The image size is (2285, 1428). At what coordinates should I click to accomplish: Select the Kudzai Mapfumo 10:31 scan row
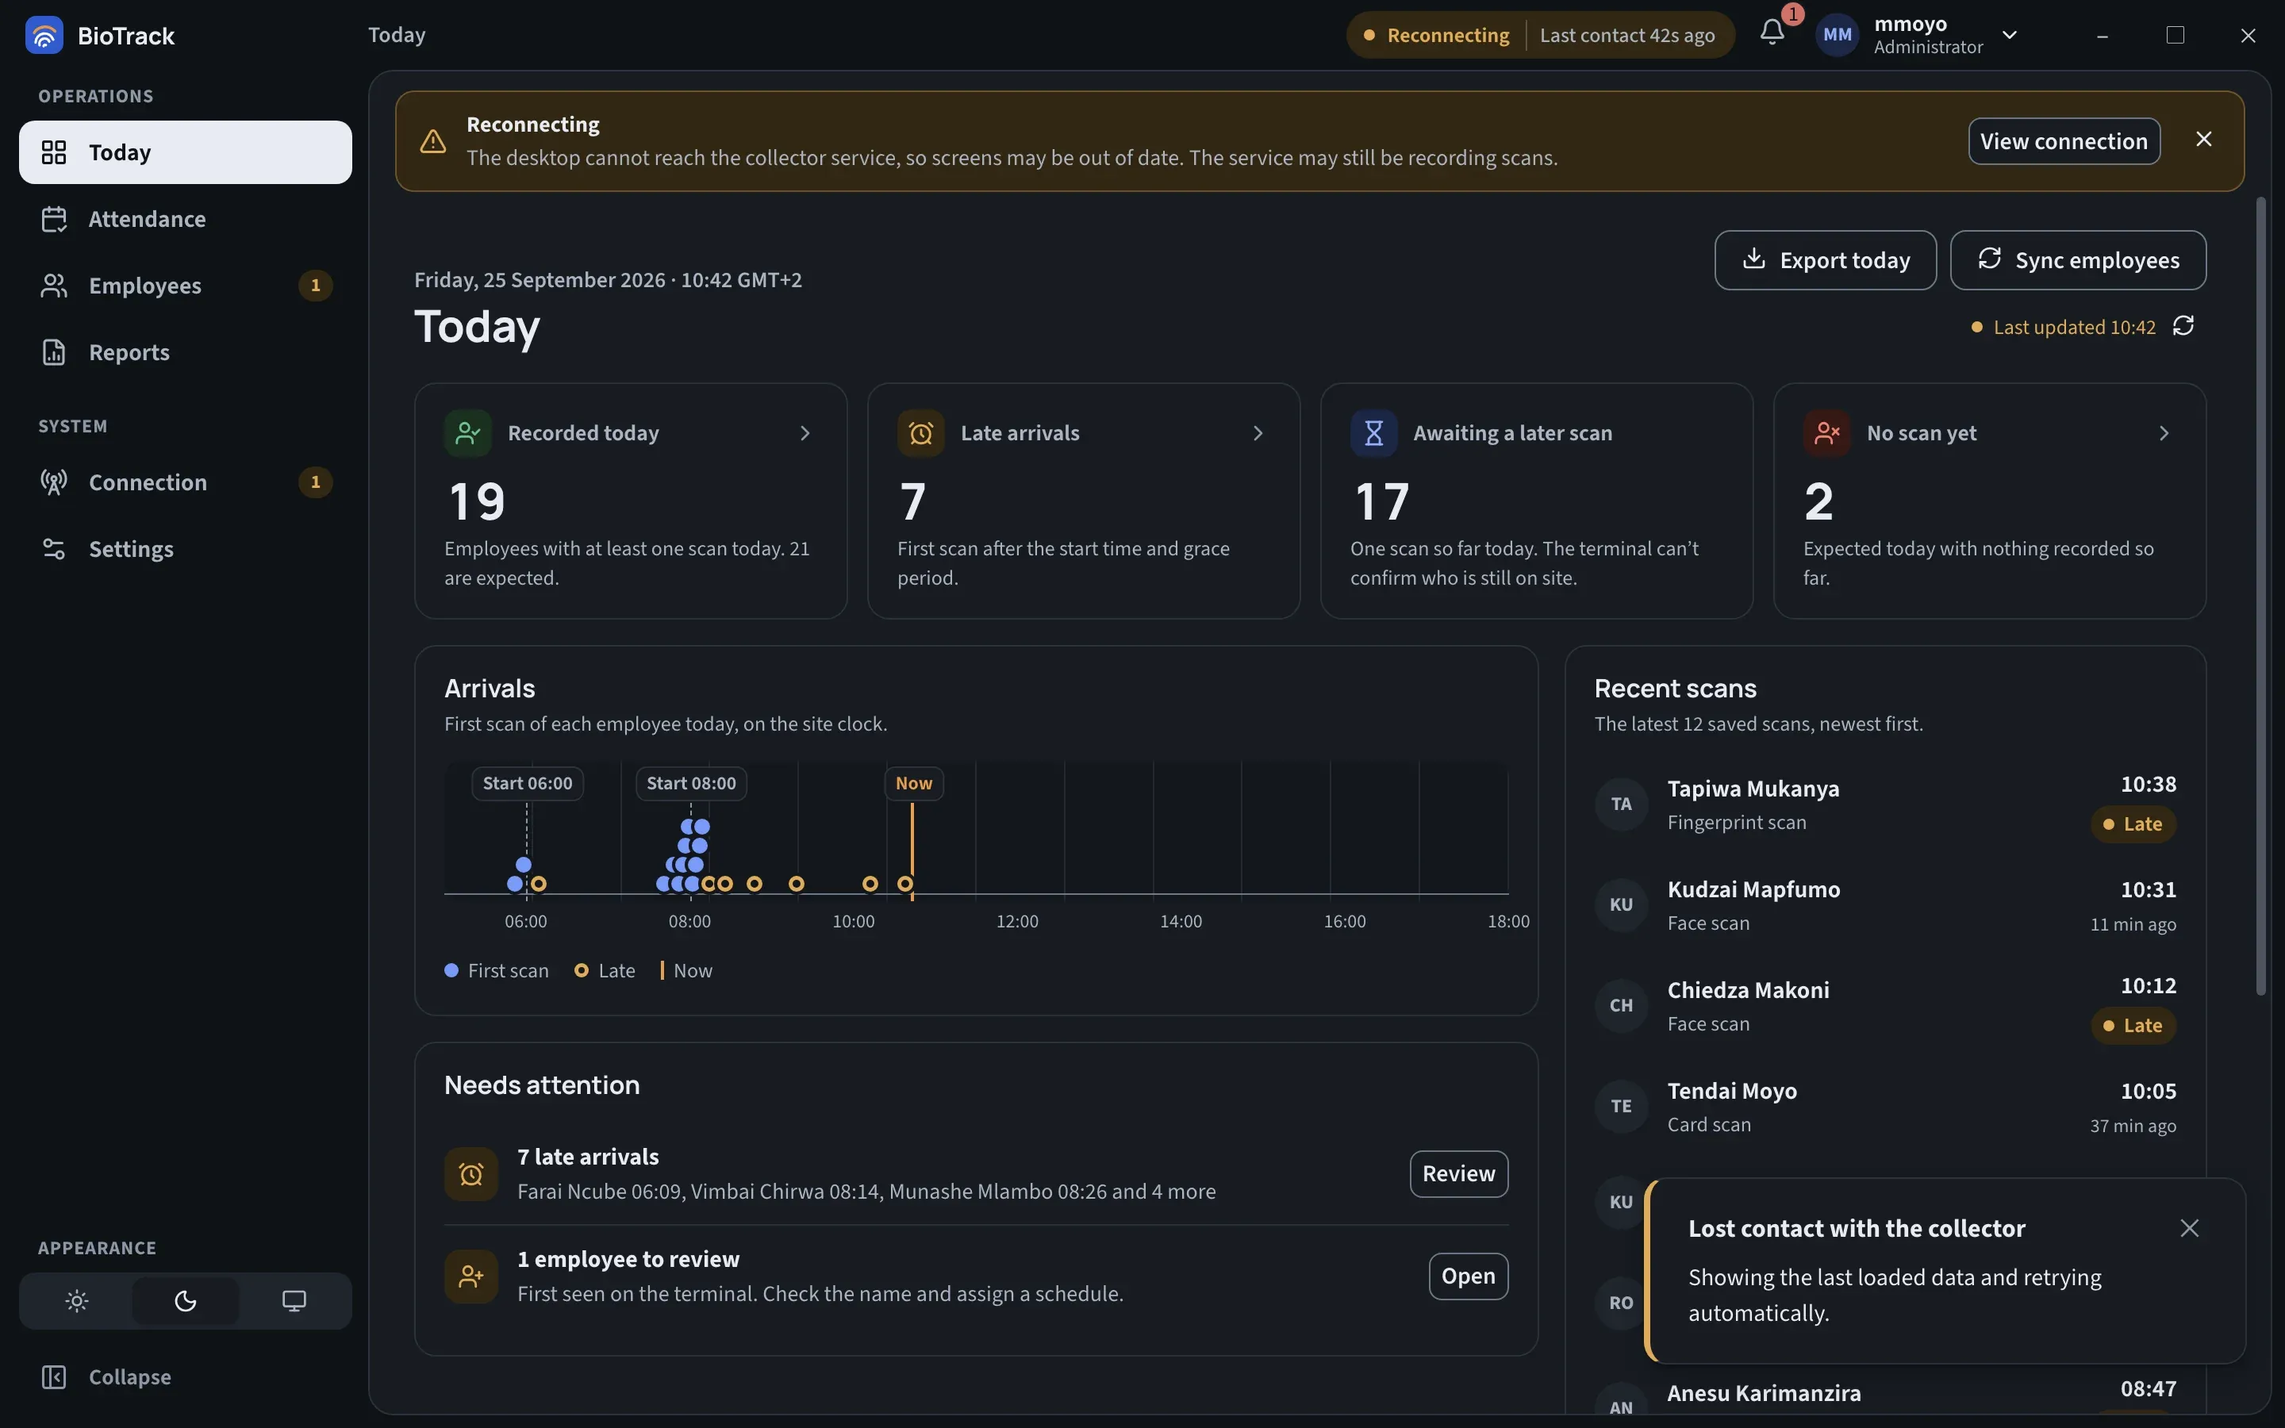pyautogui.click(x=1884, y=904)
